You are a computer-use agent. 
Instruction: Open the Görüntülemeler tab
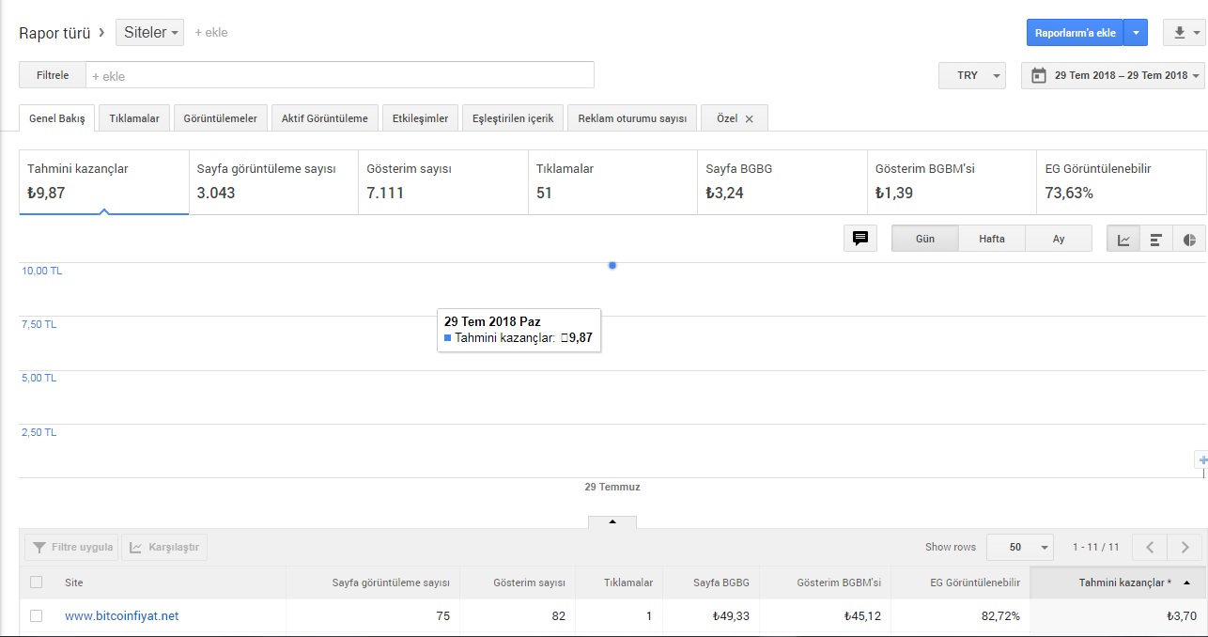tap(221, 118)
